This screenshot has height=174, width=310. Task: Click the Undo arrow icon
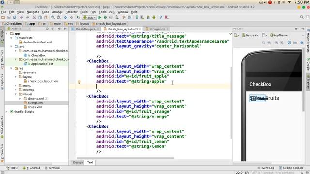coord(21,17)
